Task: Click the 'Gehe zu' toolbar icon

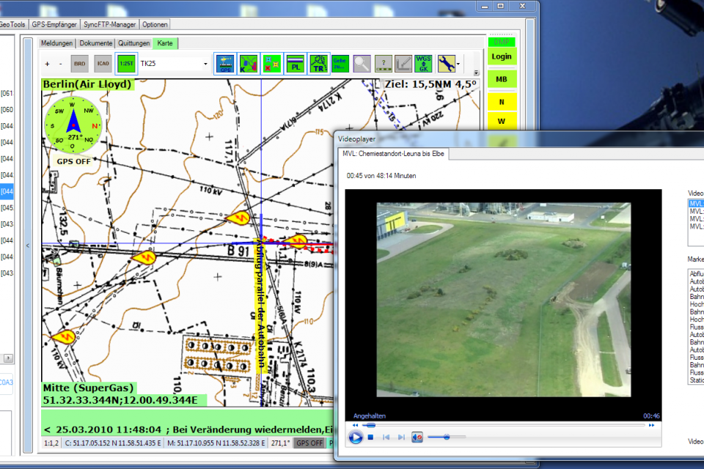Action: (x=340, y=64)
